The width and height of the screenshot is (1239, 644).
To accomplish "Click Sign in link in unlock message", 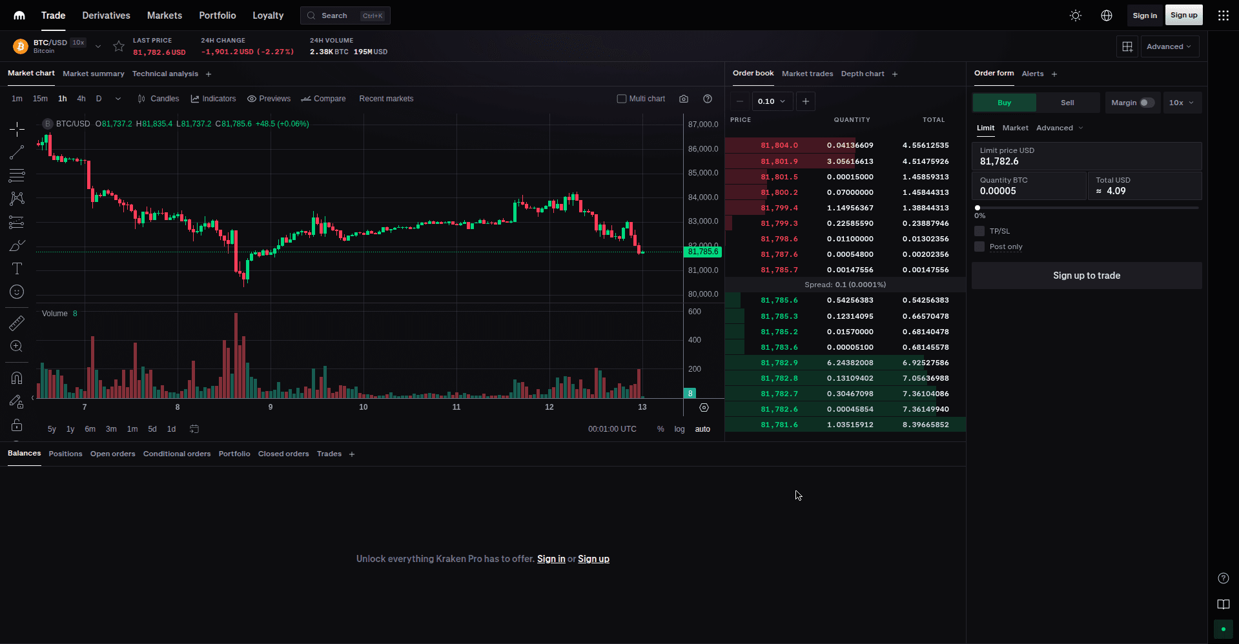I will point(551,559).
